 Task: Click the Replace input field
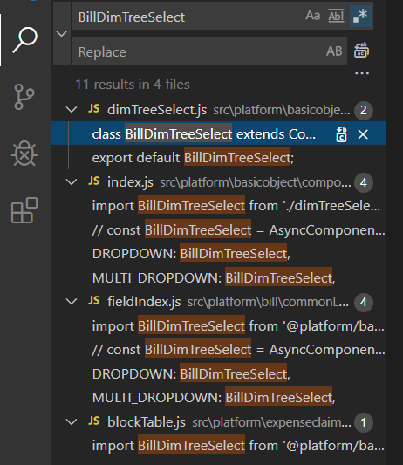199,51
